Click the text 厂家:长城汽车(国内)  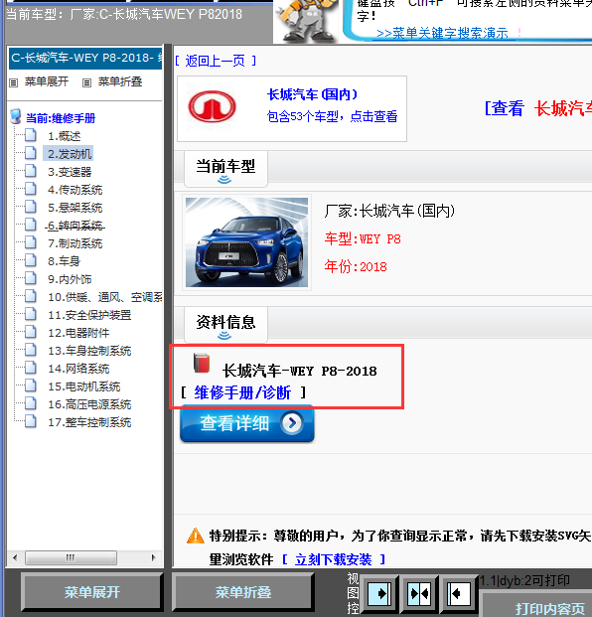point(389,212)
